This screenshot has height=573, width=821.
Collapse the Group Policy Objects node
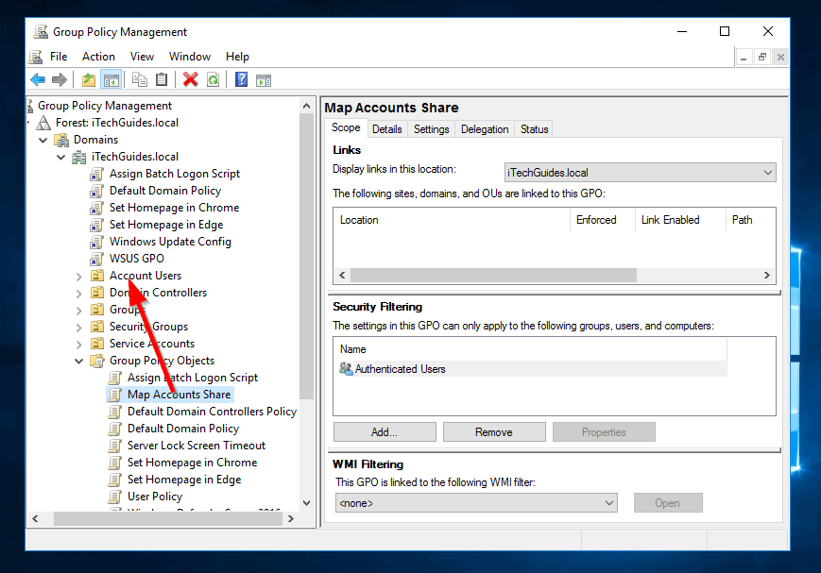pos(79,361)
